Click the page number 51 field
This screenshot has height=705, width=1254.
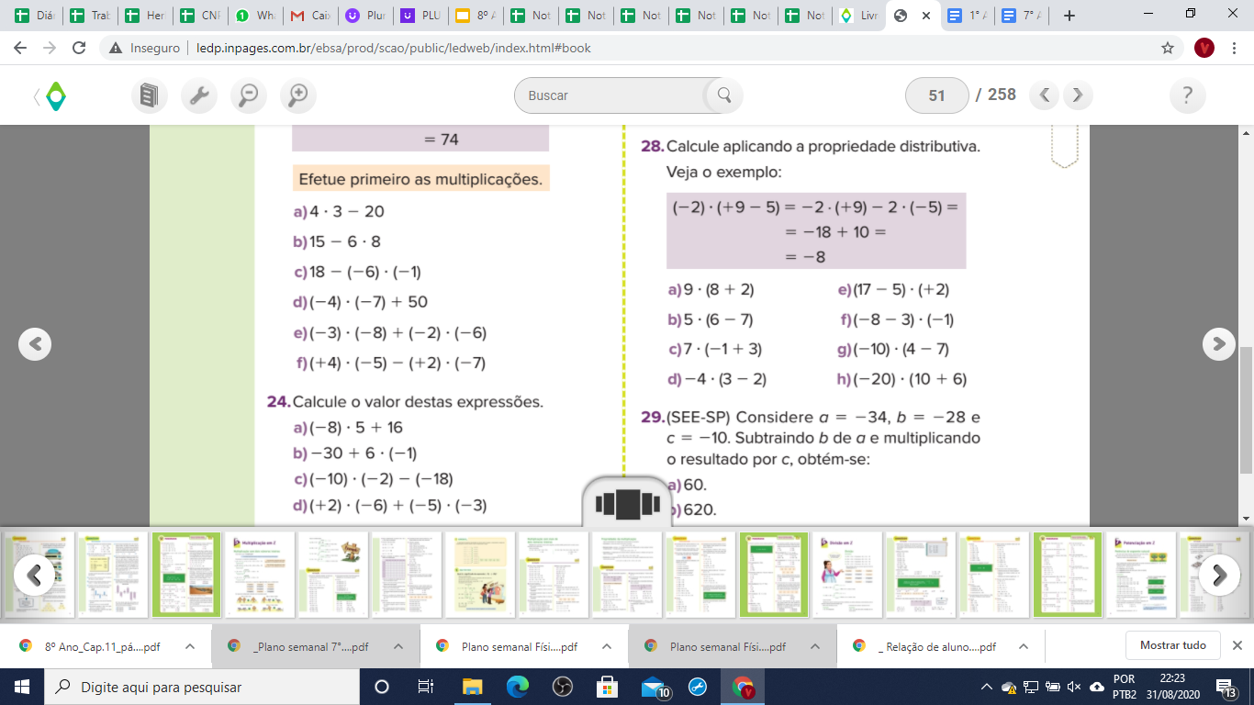[936, 95]
